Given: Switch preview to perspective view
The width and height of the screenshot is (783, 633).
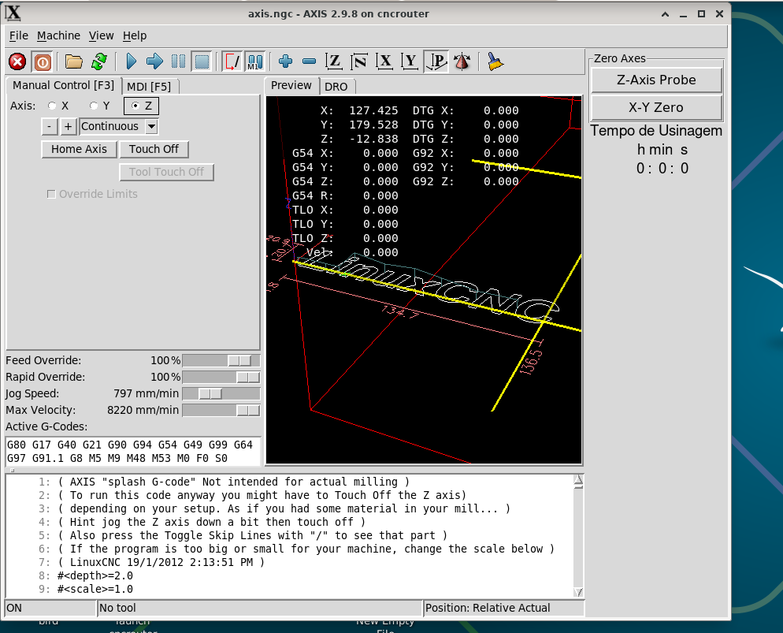Looking at the screenshot, I should click(436, 61).
